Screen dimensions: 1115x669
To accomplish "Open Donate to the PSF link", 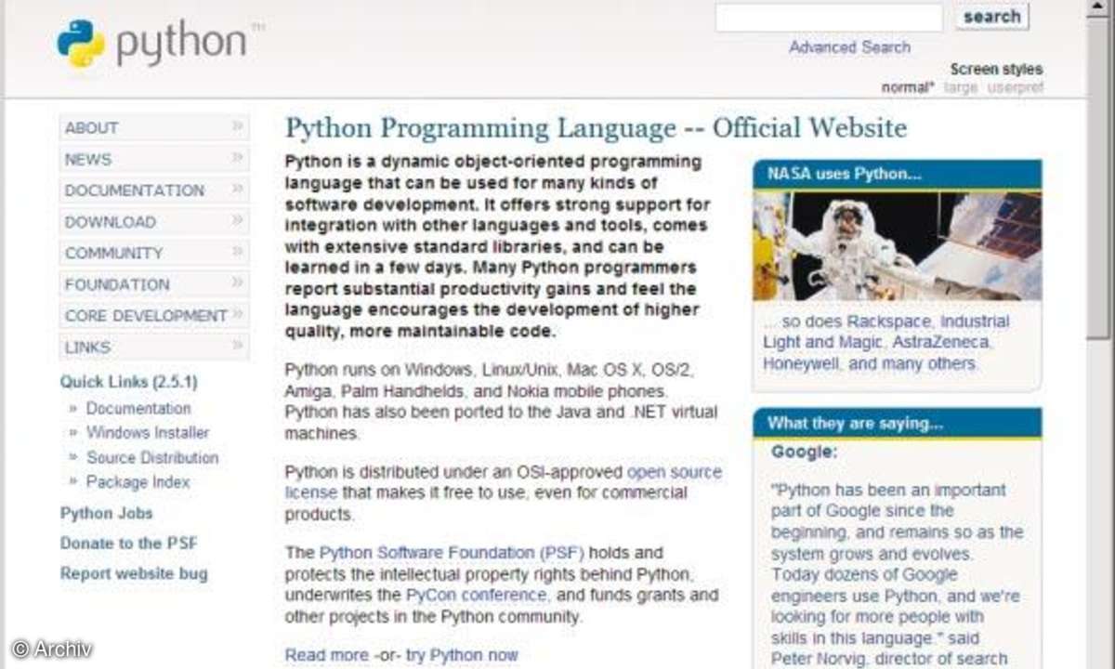I will pyautogui.click(x=128, y=544).
